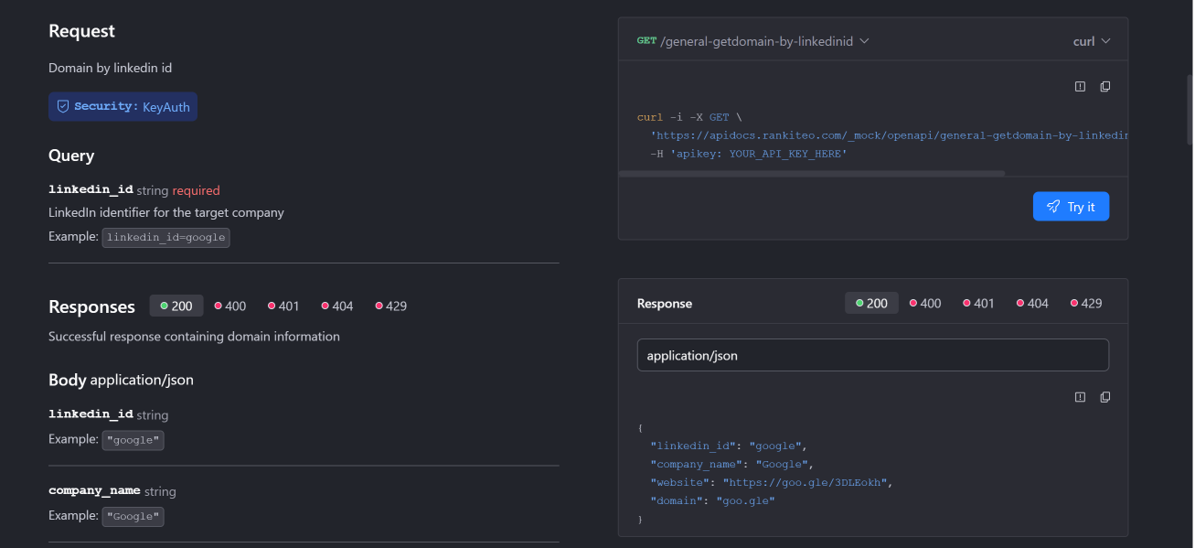Screen dimensions: 1195x548
Task: Select the 200 status in Responses section
Action: 176,306
